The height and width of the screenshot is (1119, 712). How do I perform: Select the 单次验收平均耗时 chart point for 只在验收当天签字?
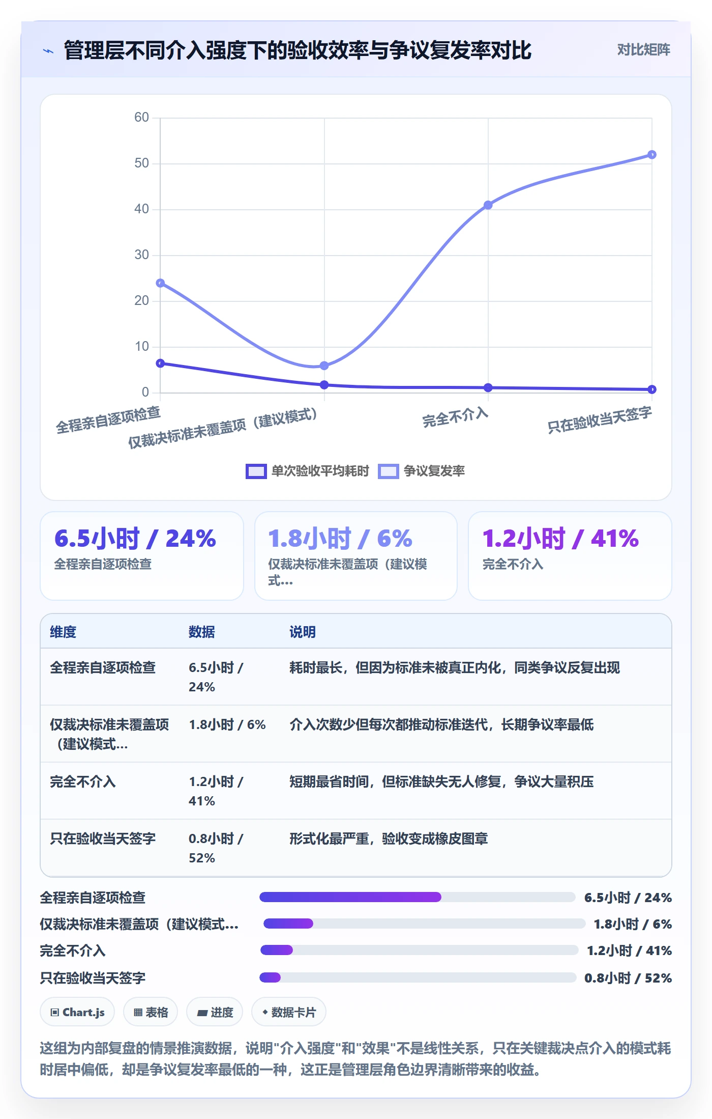(652, 389)
